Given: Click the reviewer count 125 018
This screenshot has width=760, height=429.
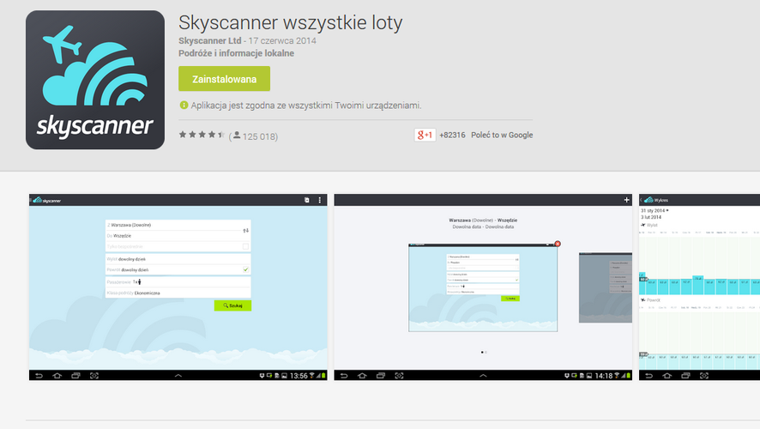Looking at the screenshot, I should pyautogui.click(x=259, y=136).
